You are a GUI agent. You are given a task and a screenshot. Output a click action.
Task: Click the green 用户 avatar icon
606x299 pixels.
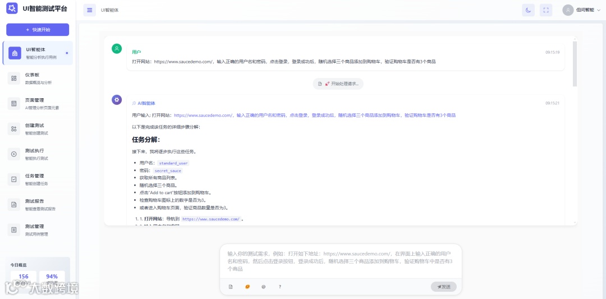(117, 49)
